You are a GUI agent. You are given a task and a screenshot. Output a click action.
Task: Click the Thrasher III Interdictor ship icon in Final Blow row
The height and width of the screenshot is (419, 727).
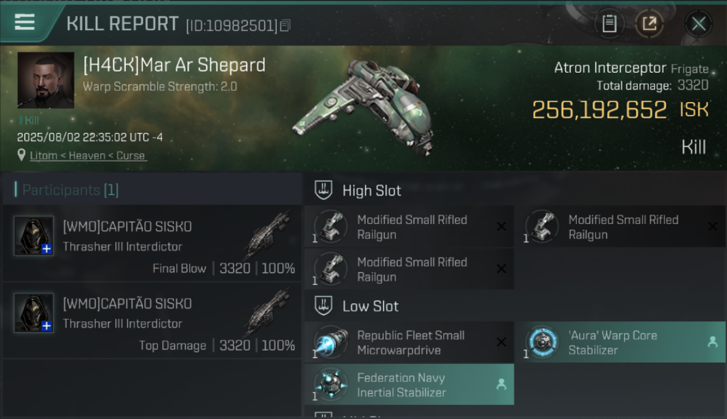[x=267, y=235]
